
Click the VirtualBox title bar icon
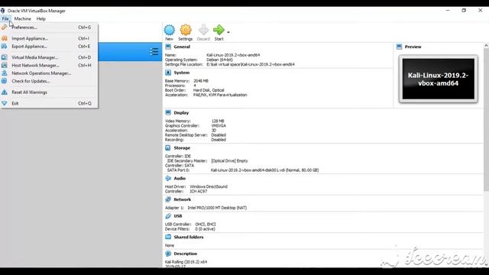coord(3,11)
